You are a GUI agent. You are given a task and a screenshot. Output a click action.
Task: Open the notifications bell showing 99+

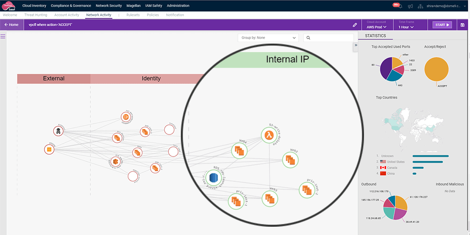pos(400,6)
